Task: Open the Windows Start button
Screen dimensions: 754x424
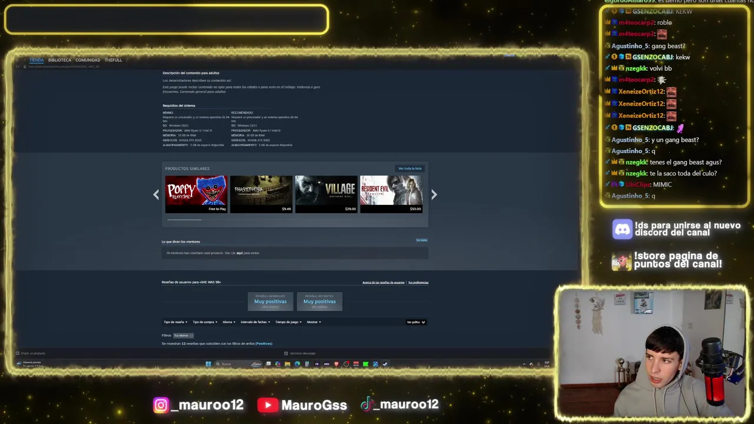Action: (208, 364)
